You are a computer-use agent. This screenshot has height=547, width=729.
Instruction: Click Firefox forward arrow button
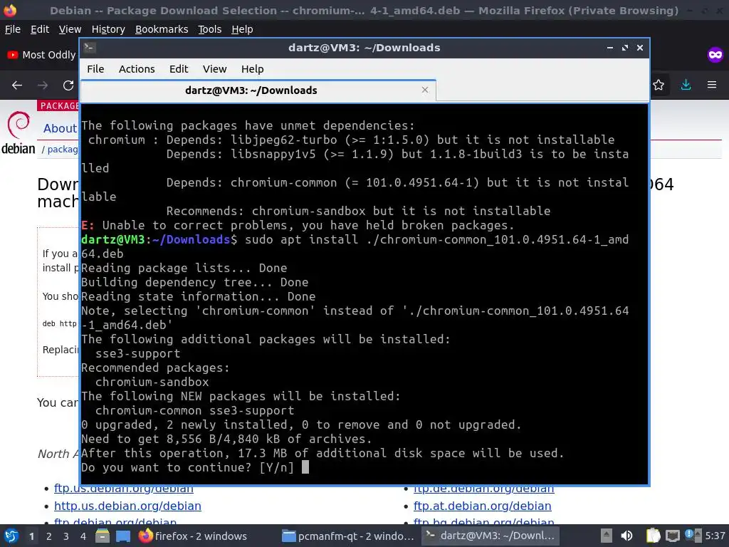[x=43, y=85]
